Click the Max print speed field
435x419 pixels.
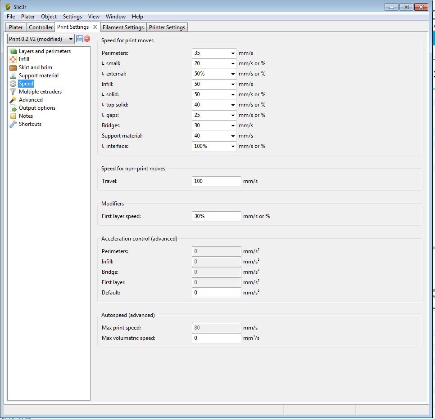(x=217, y=328)
